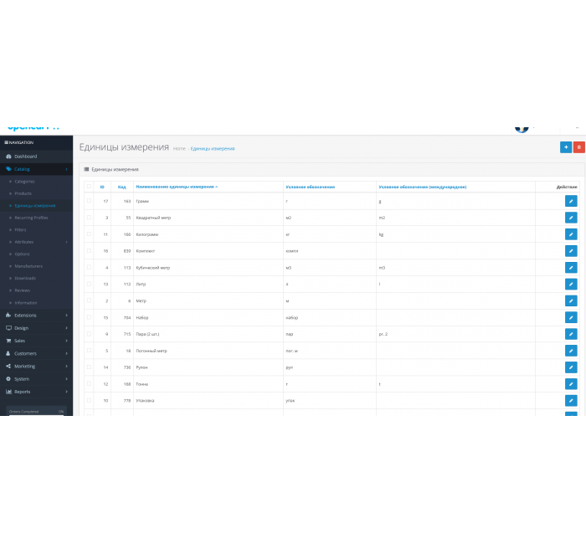Edit the Кубический метр unit via its pencil icon
The image size is (586, 544).
(571, 268)
